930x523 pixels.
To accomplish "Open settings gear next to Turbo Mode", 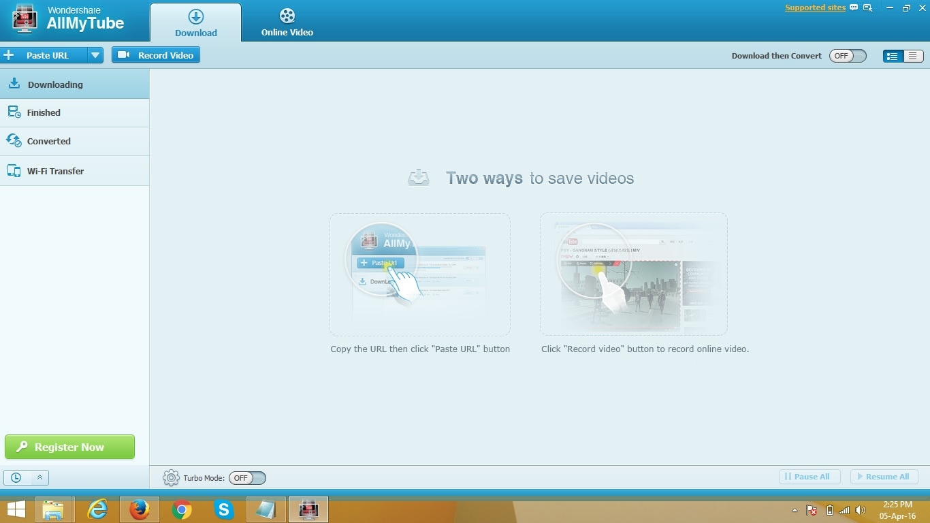I will [x=171, y=478].
